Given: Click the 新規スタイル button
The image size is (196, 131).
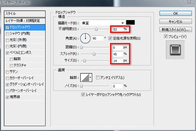Looking at the screenshot, I should point(175,29).
